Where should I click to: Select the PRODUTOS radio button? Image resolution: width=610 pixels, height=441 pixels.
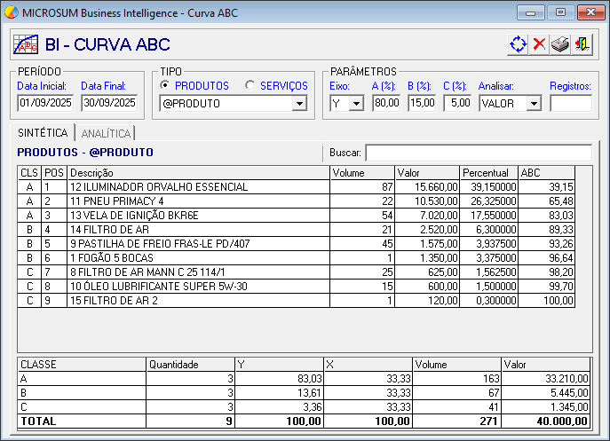[x=165, y=85]
